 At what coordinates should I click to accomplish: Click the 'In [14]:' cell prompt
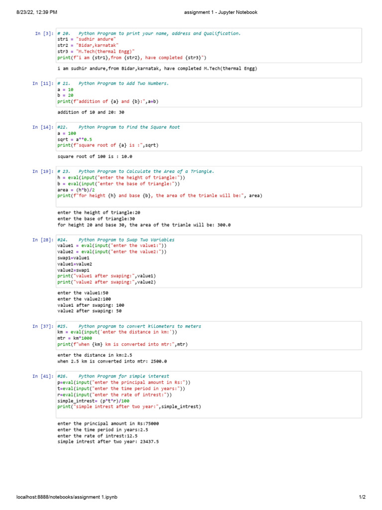coord(43,127)
